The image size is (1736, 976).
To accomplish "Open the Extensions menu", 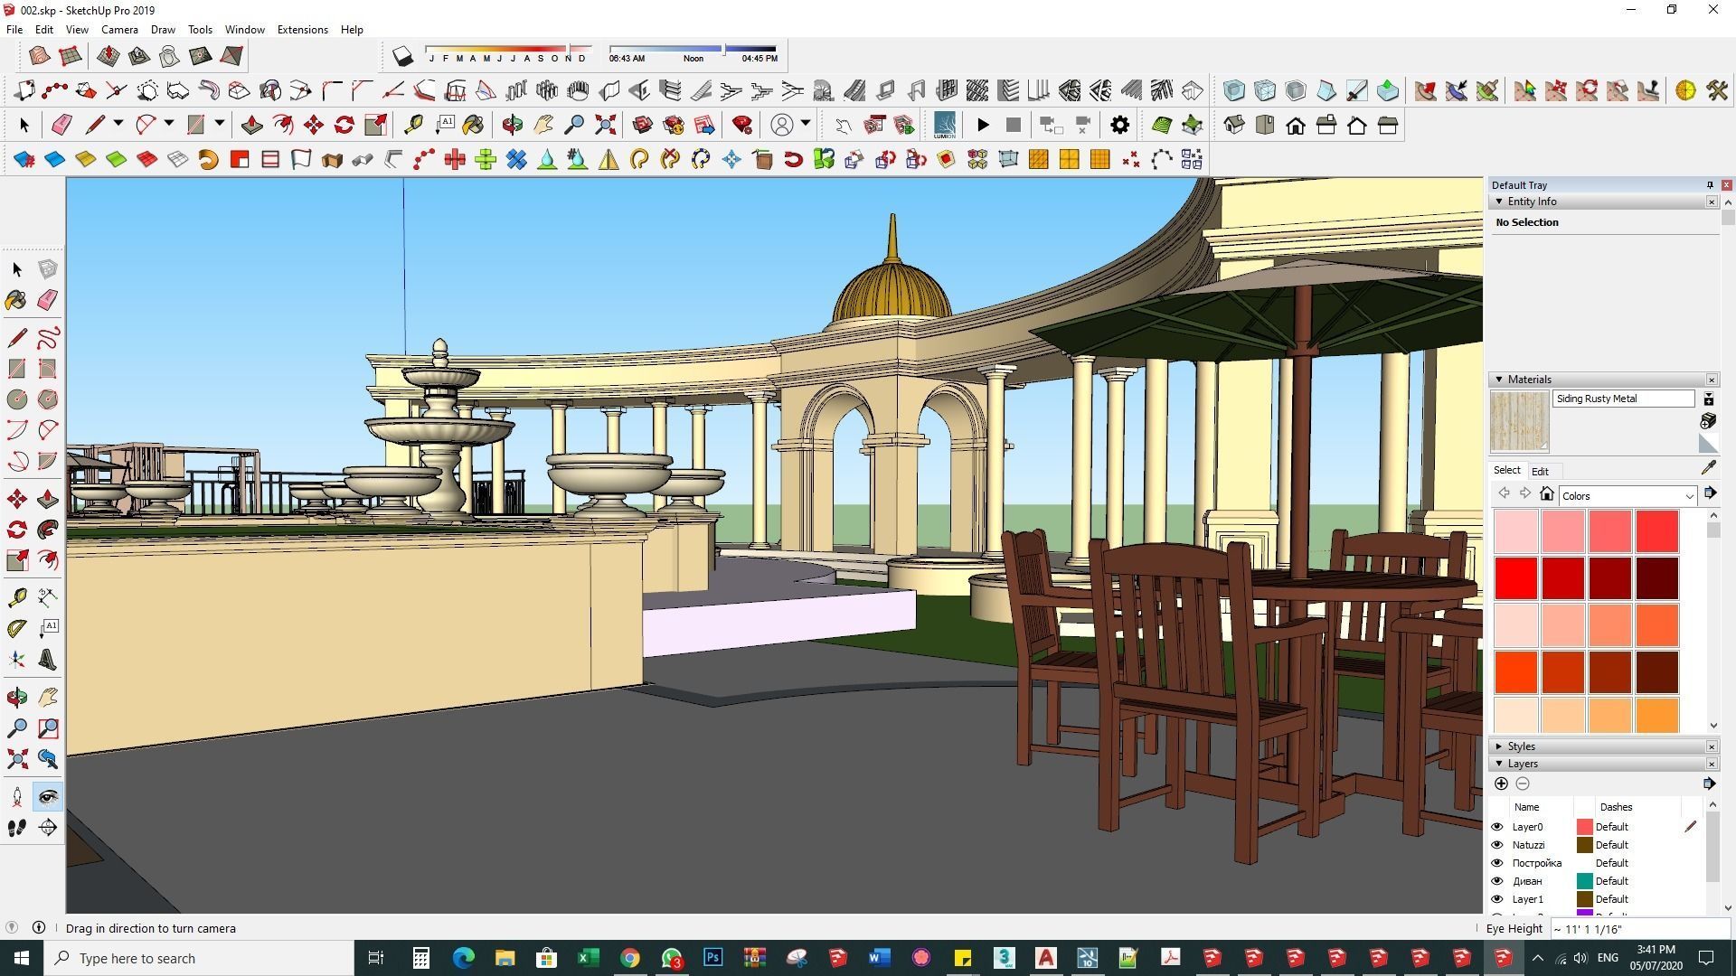I will tap(302, 29).
